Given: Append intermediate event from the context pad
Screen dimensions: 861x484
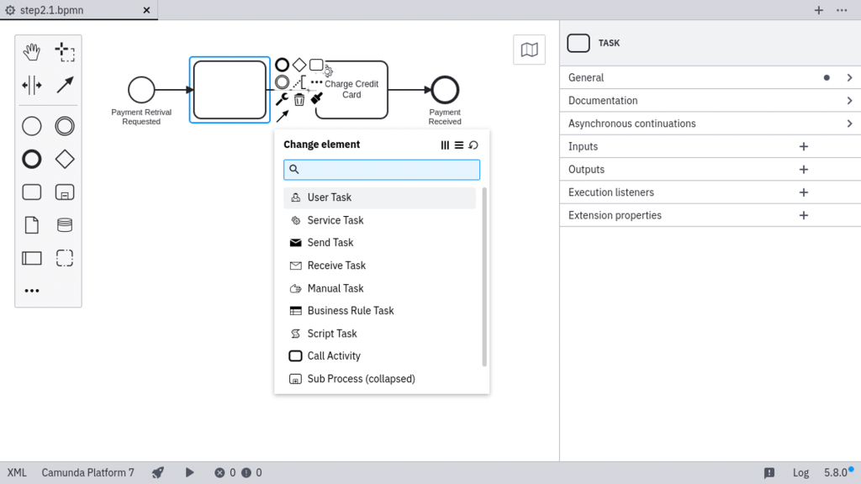Looking at the screenshot, I should click(x=282, y=82).
